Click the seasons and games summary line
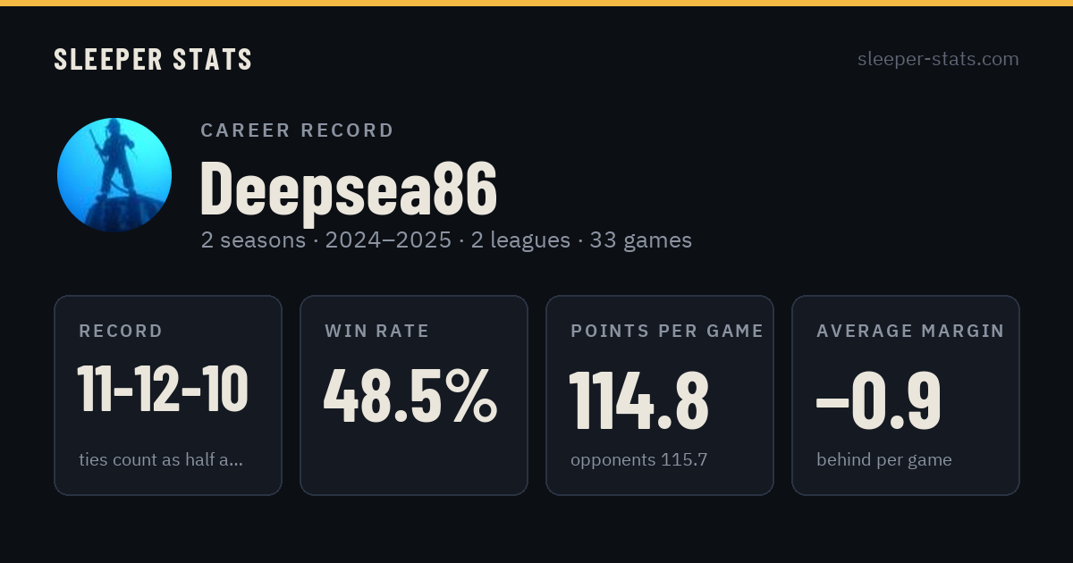Image resolution: width=1073 pixels, height=563 pixels. pos(446,240)
